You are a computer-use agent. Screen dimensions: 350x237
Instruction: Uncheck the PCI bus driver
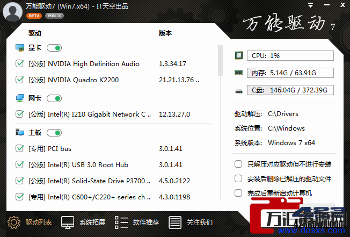20,148
